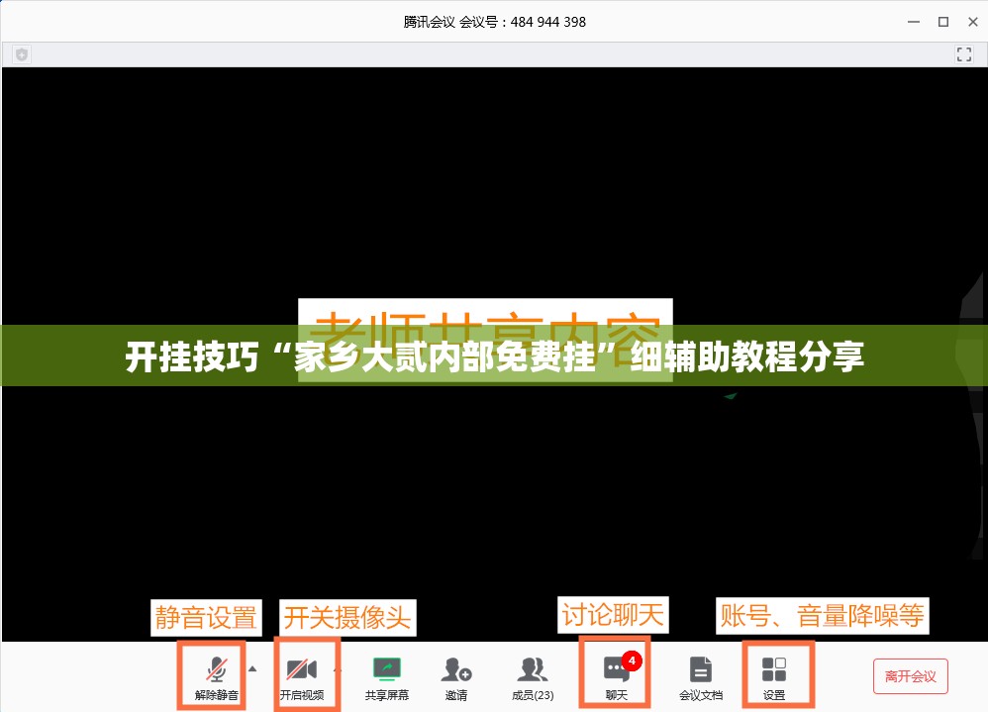This screenshot has height=712, width=988.
Task: Unmute the microphone (解除静音)
Action: click(216, 677)
